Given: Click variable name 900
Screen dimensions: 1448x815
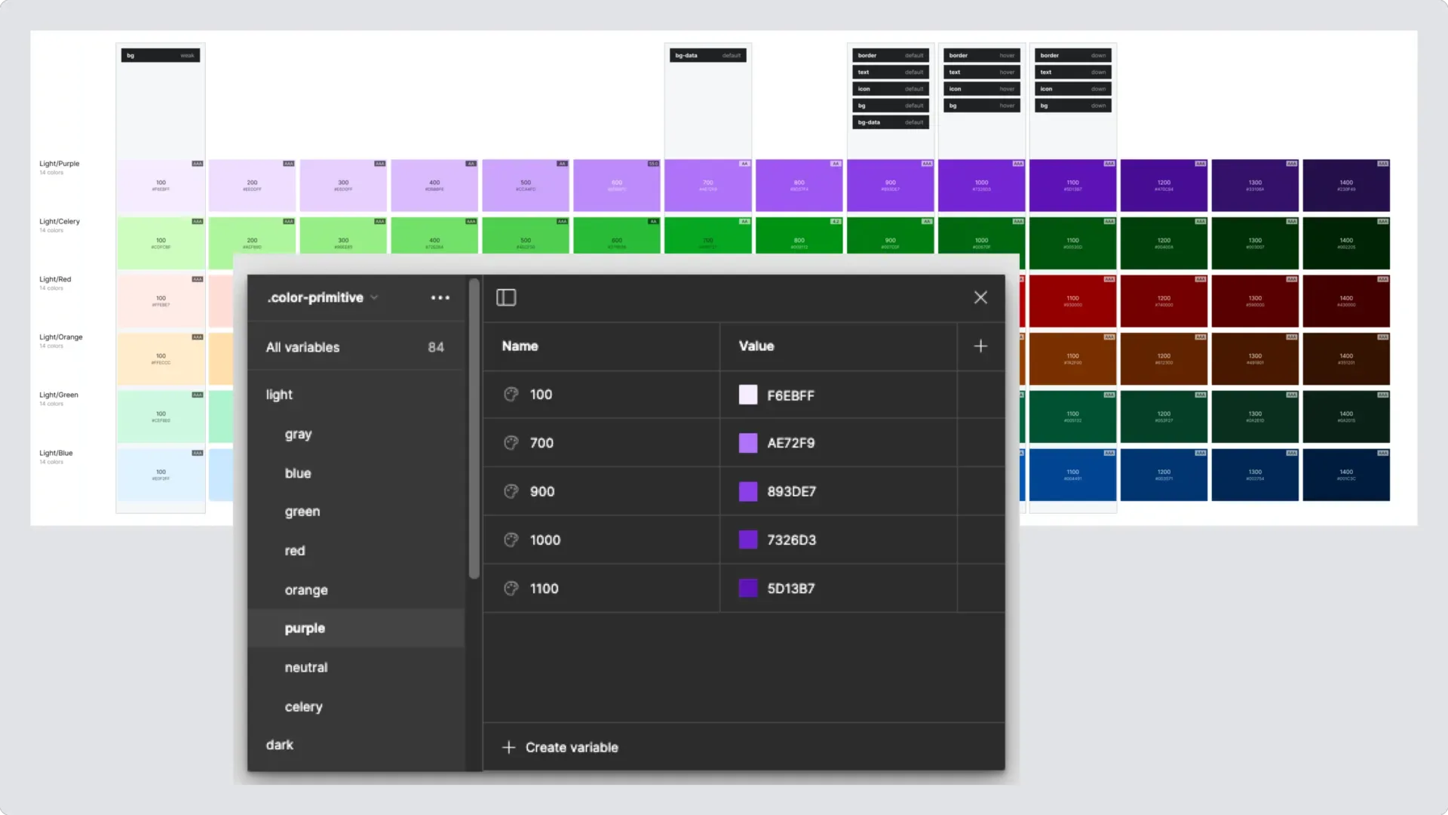Looking at the screenshot, I should click(x=542, y=491).
